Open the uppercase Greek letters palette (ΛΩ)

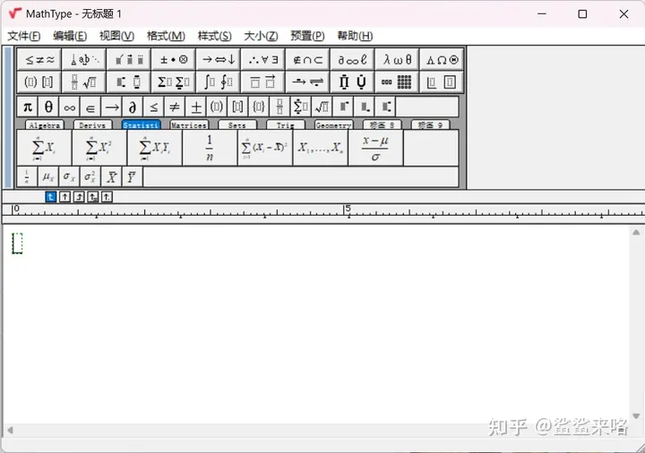443,60
